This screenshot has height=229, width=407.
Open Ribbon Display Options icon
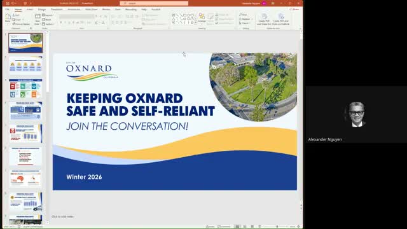tap(273, 3)
